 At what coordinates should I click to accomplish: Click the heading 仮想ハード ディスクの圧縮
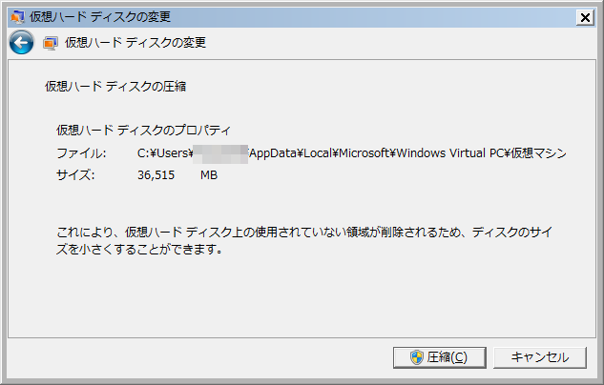[115, 86]
